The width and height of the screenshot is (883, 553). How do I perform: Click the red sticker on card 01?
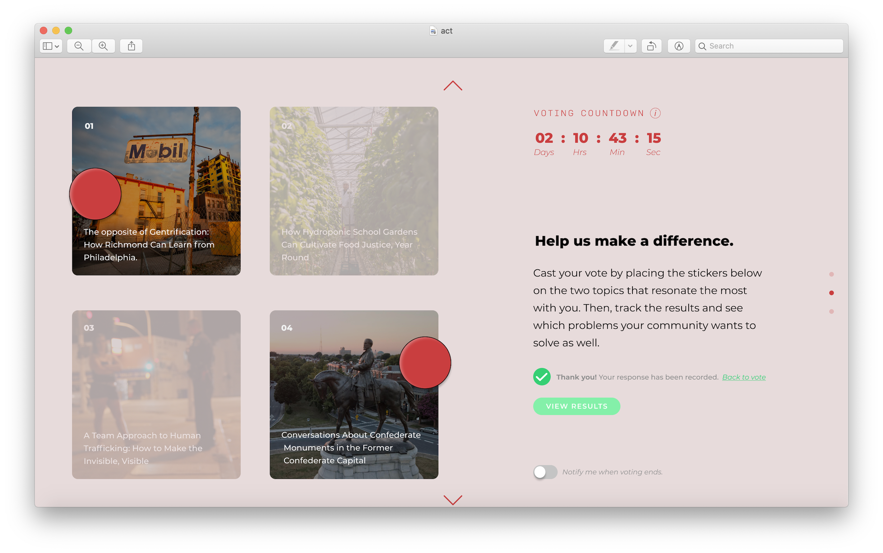click(x=95, y=194)
